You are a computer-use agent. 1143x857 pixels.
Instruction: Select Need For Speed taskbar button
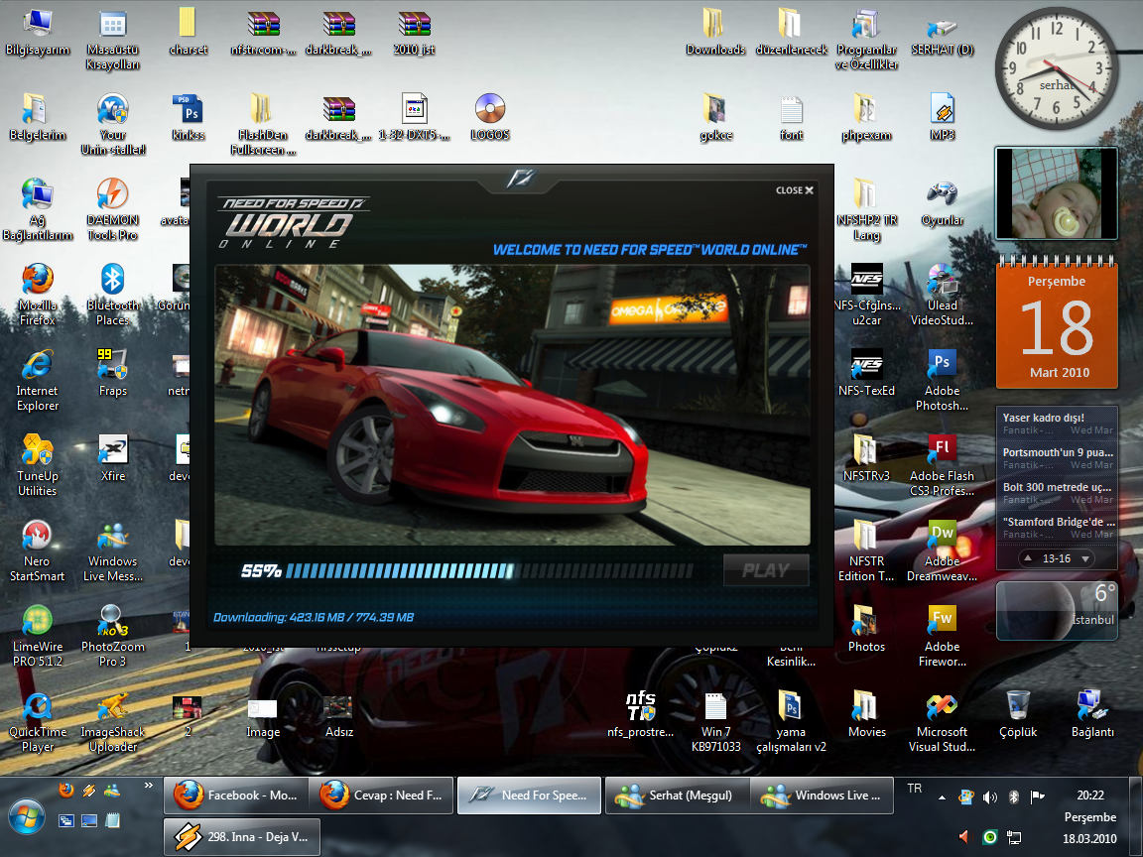pos(529,796)
